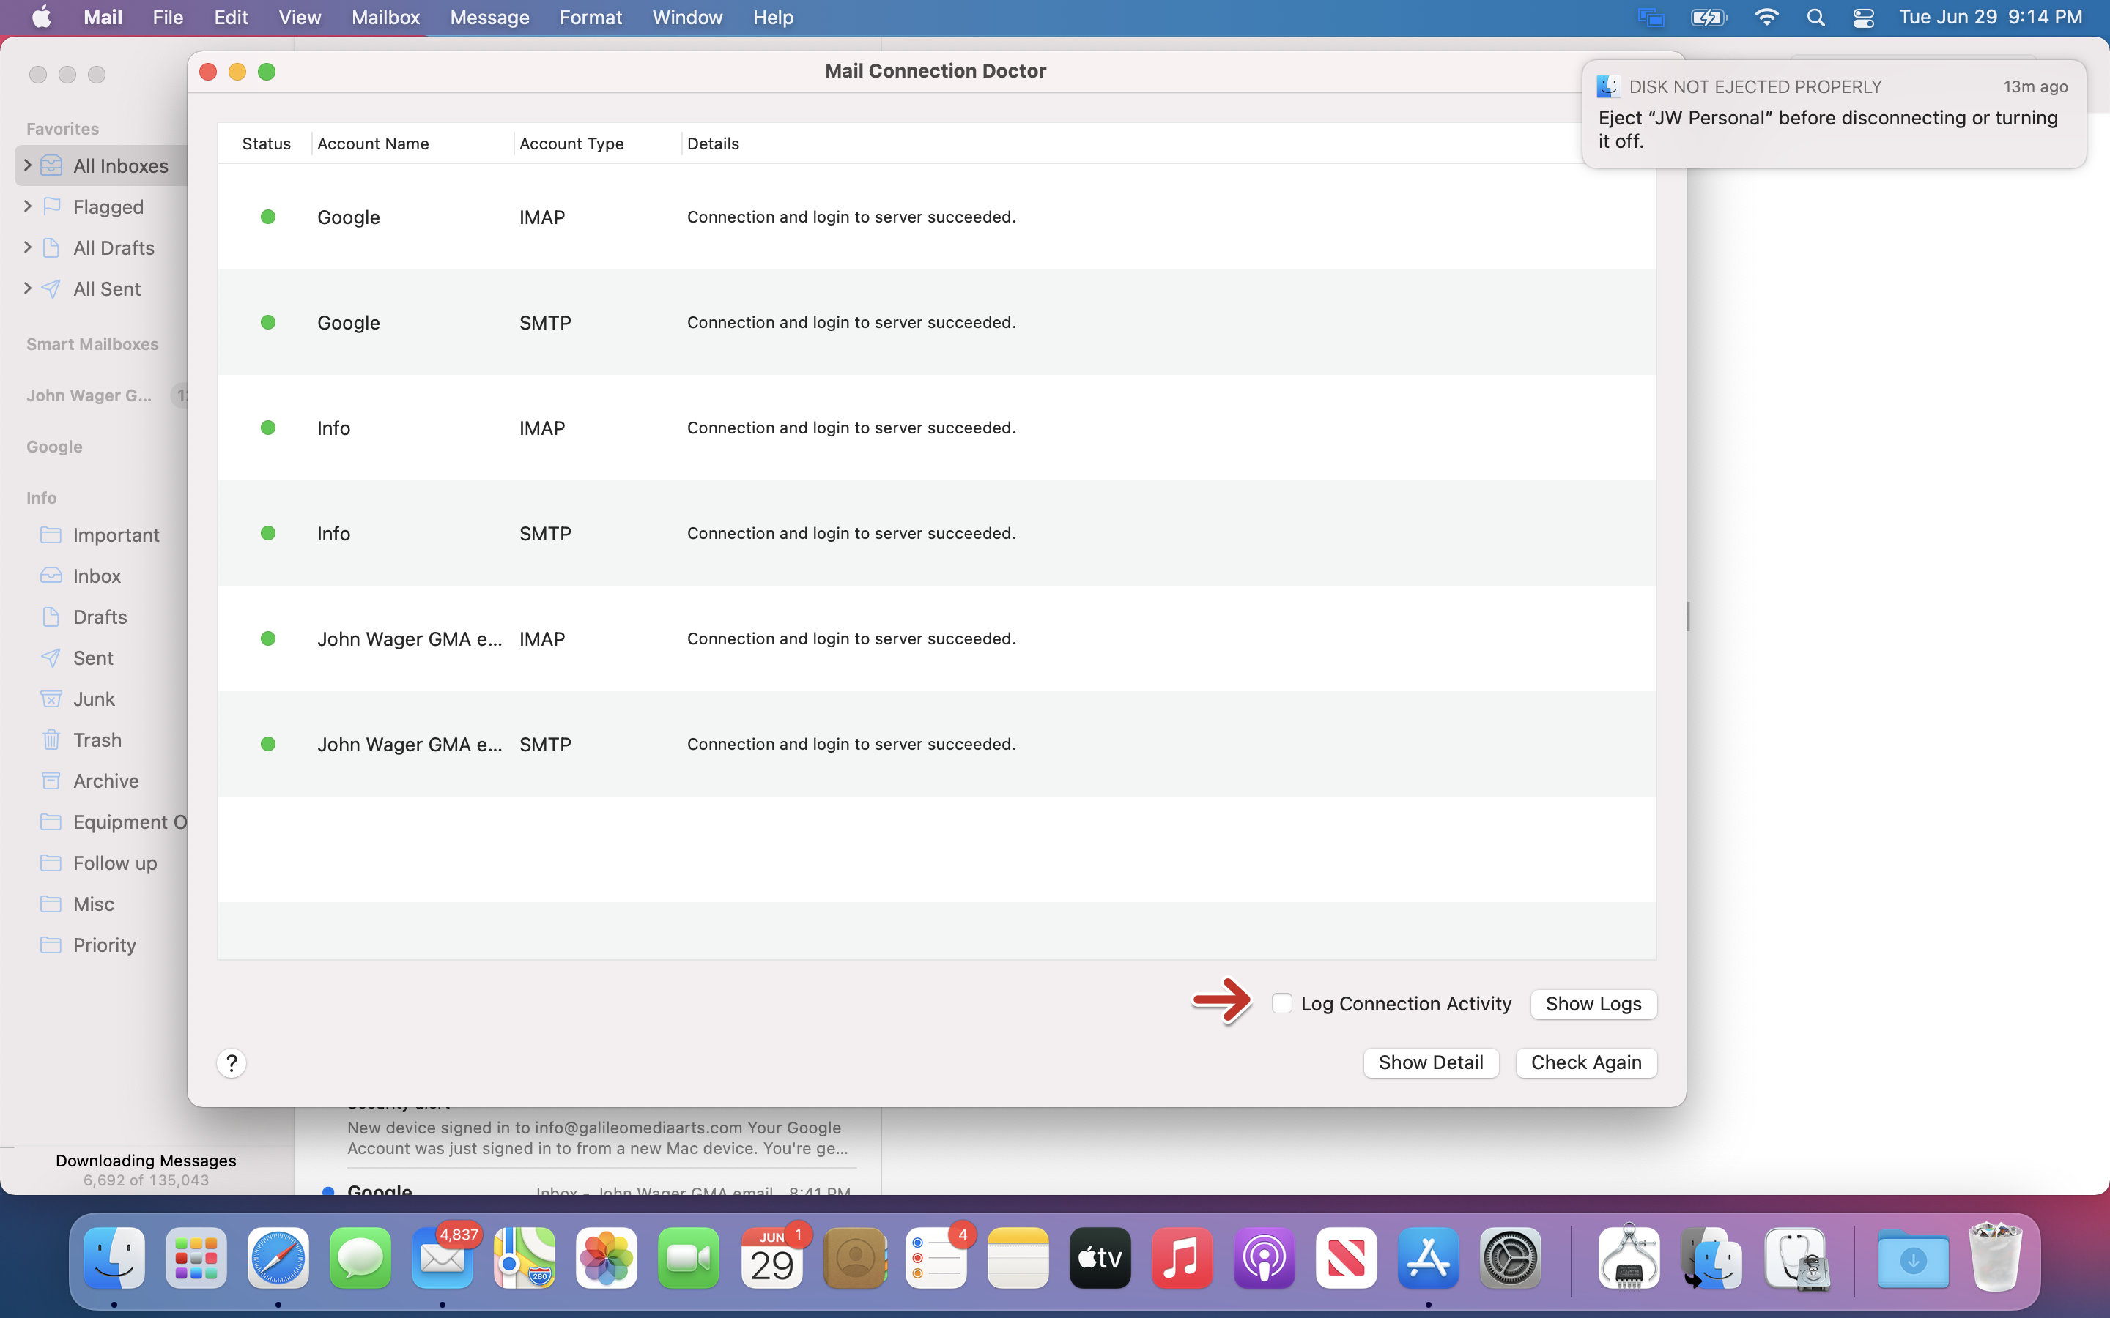Expand the All Drafts mailbox
This screenshot has width=2110, height=1318.
pos(27,247)
